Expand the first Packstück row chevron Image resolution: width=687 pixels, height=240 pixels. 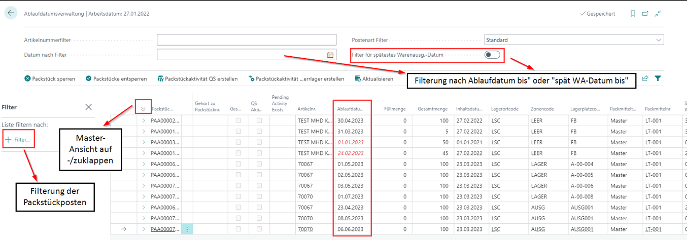(144, 121)
